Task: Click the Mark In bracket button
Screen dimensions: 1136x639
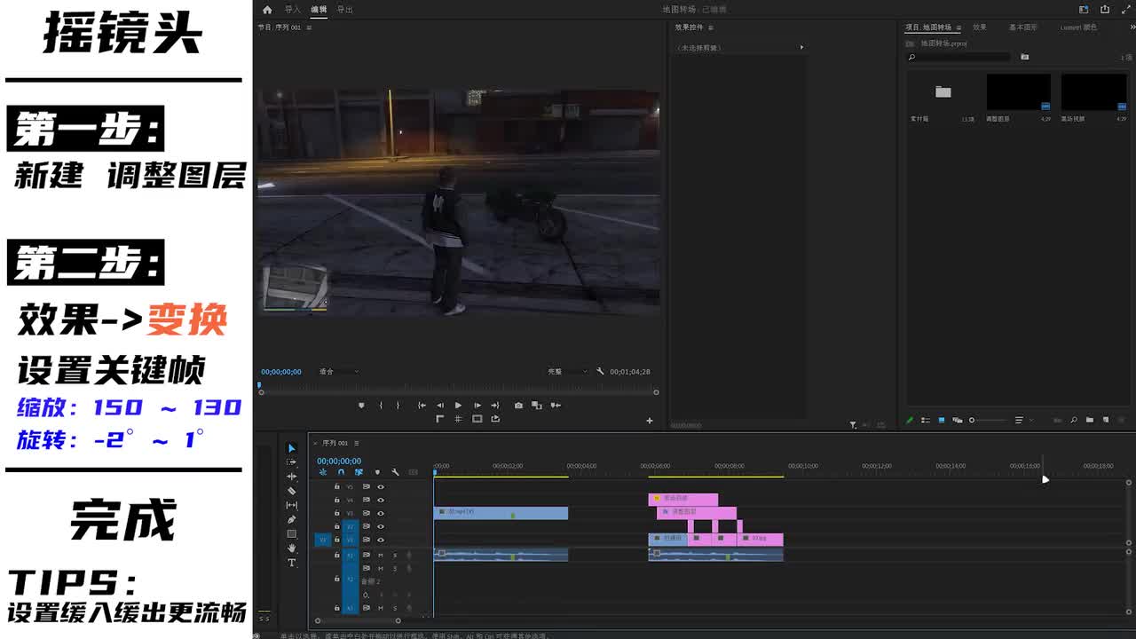Action: 381,406
